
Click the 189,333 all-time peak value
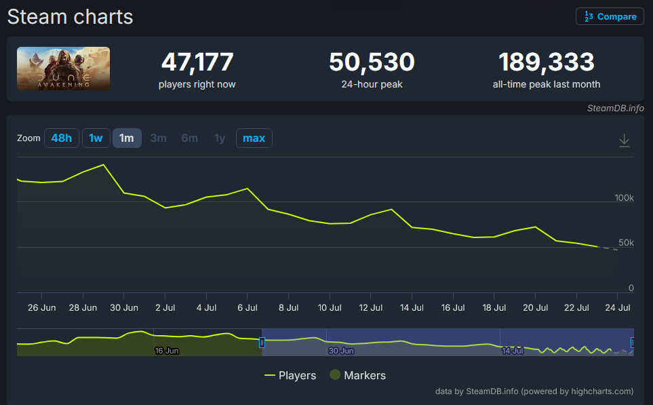click(x=547, y=62)
